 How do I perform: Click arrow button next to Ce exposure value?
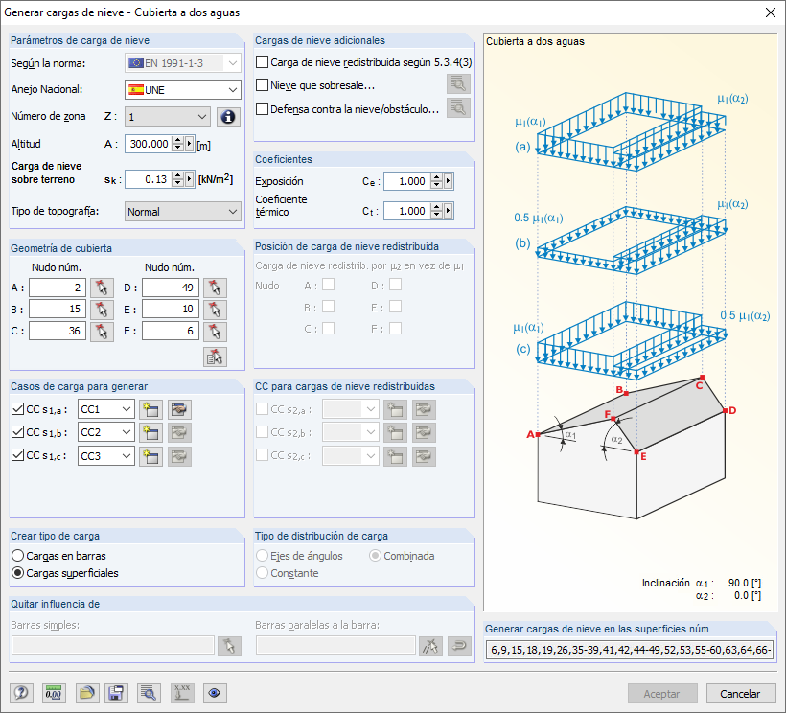coord(449,181)
